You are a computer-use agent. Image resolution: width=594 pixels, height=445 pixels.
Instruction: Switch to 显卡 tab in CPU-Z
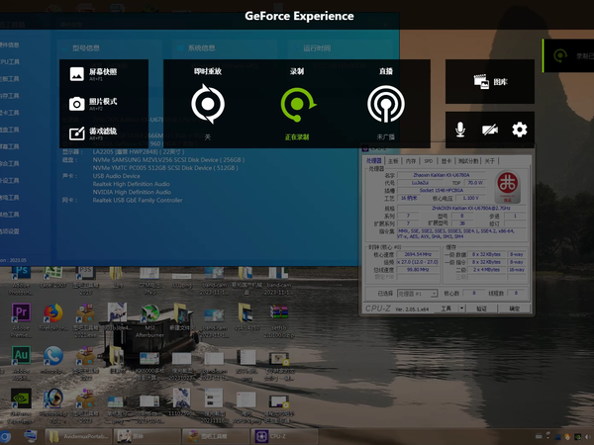446,161
